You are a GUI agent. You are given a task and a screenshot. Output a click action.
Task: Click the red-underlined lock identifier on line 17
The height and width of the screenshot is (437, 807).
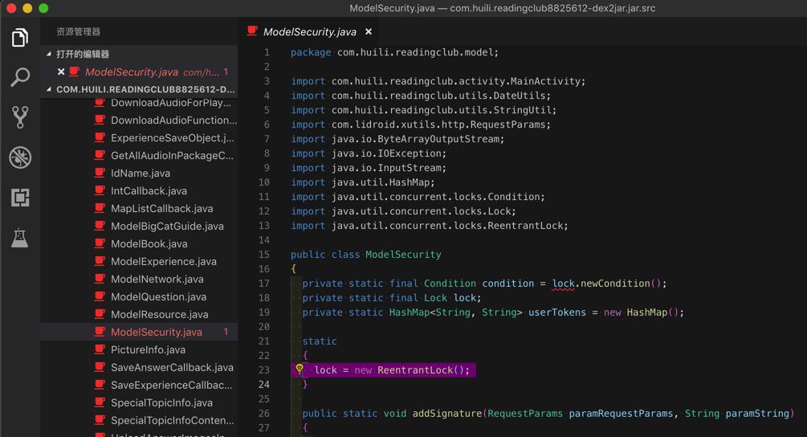click(563, 284)
